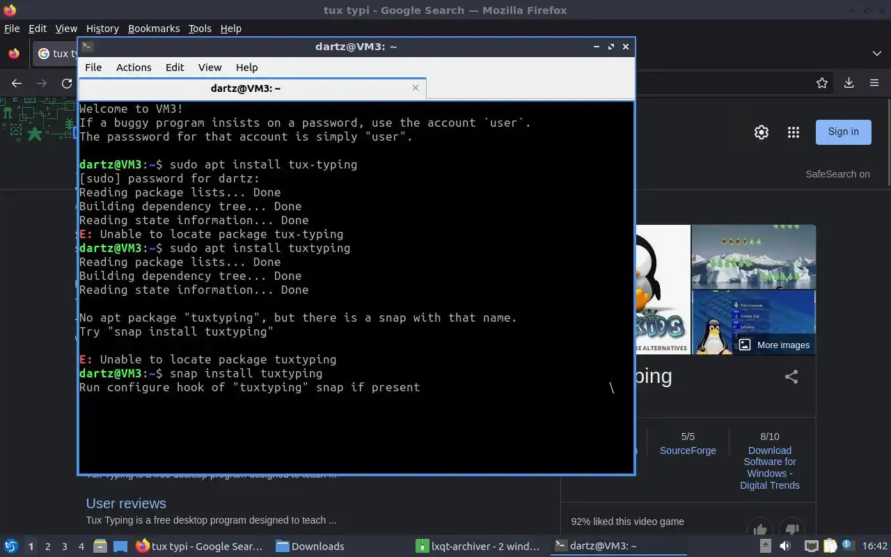Switch to virtual desktop 2
The width and height of the screenshot is (891, 557).
pyautogui.click(x=47, y=547)
